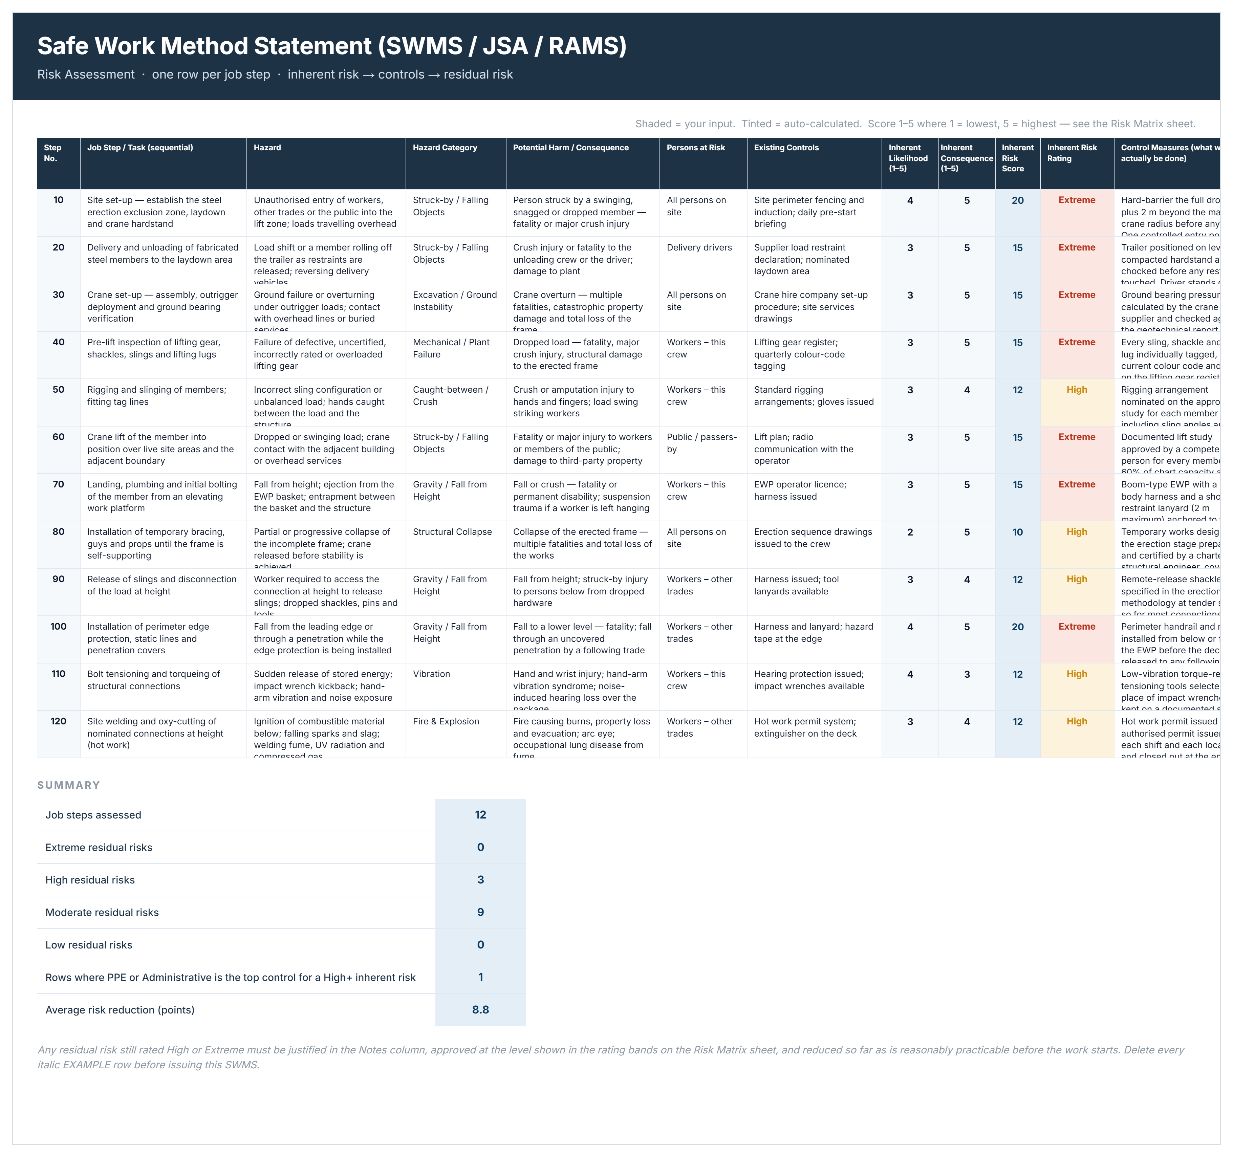
Task: Click 'EWP operator licence; harness issued' cell
Action: [814, 497]
